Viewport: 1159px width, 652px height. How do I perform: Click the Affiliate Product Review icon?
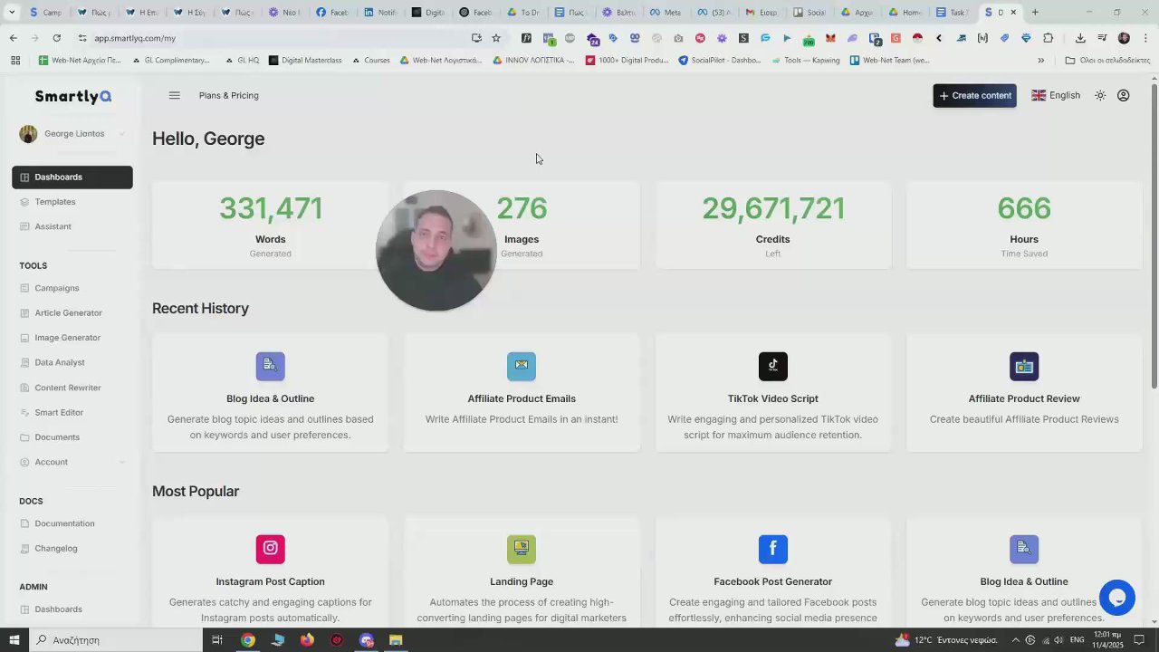coord(1024,366)
